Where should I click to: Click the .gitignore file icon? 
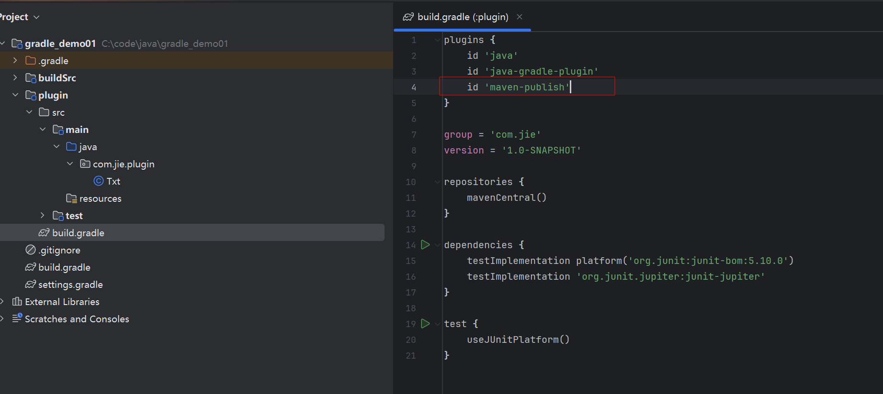tap(31, 250)
